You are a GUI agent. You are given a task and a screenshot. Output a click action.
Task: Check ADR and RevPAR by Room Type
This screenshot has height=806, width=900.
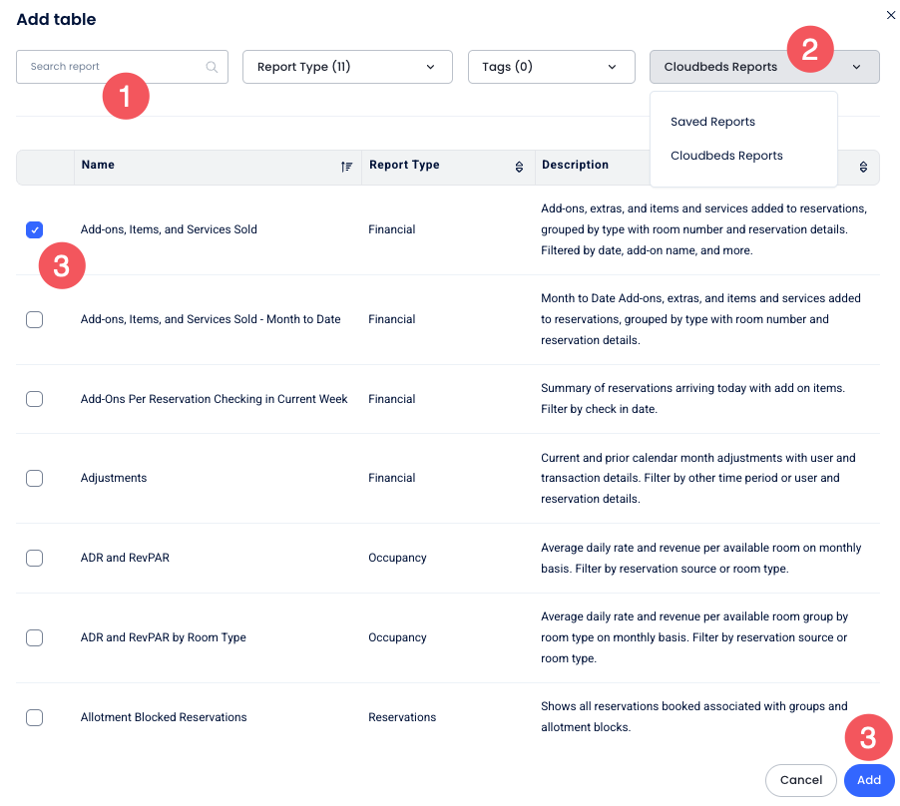point(35,638)
